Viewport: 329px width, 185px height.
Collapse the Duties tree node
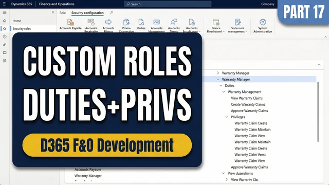pos(221,85)
